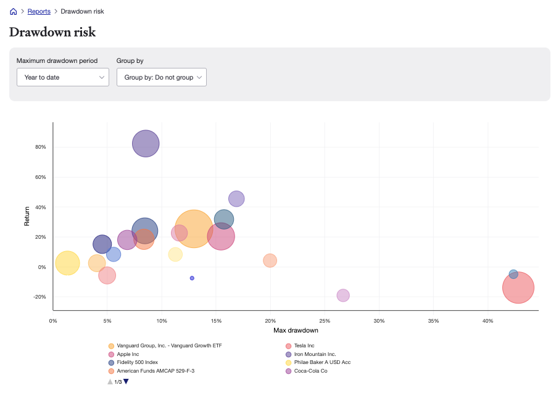Image resolution: width=556 pixels, height=393 pixels.
Task: Show next legend page with down arrow
Action: point(126,381)
